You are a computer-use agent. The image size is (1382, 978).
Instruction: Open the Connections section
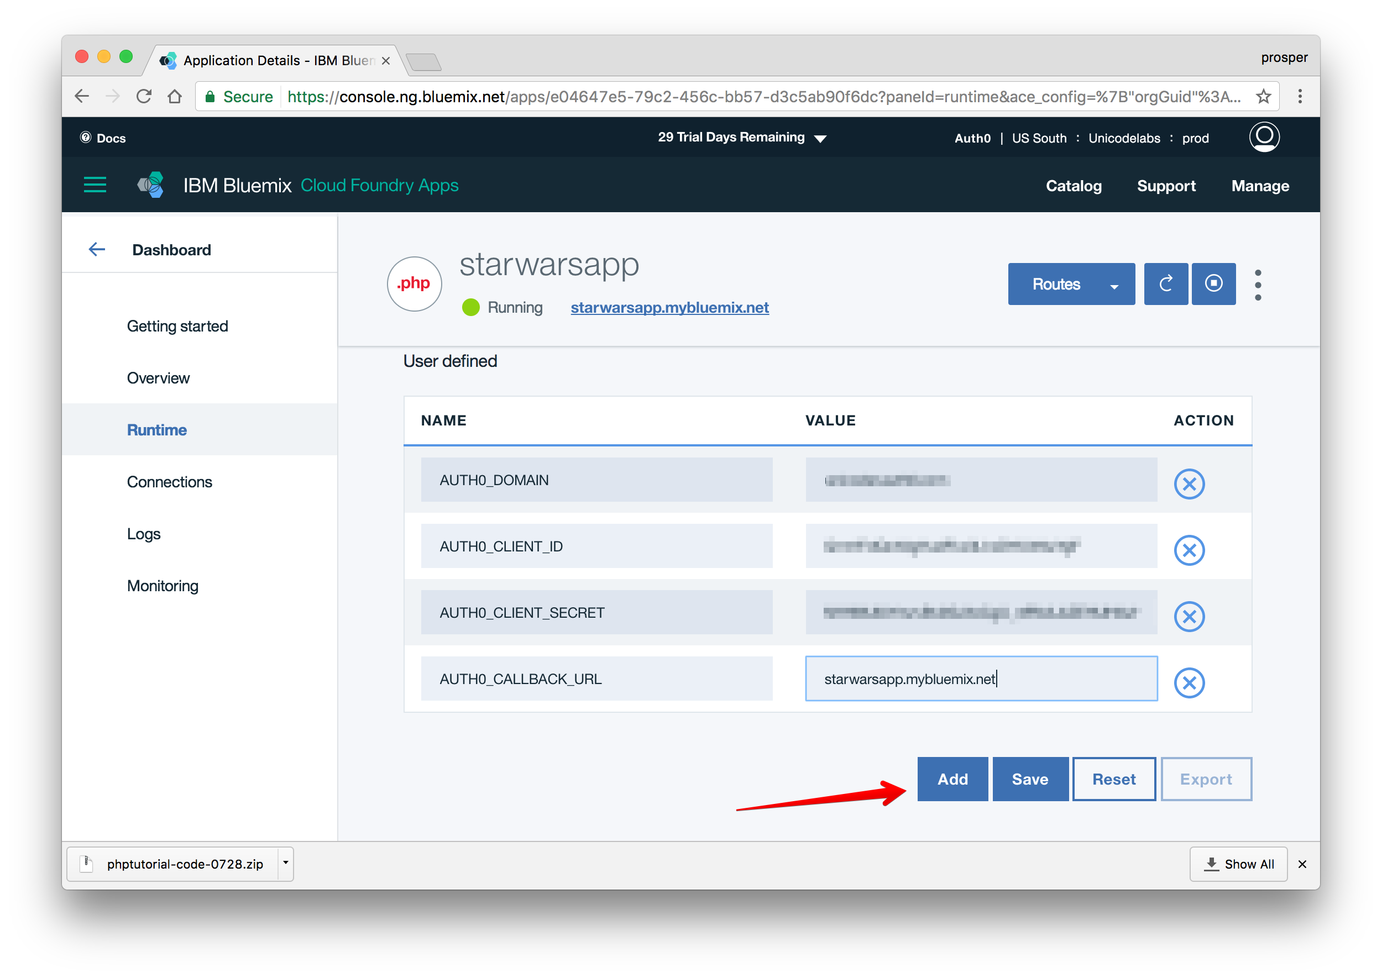[x=169, y=482]
